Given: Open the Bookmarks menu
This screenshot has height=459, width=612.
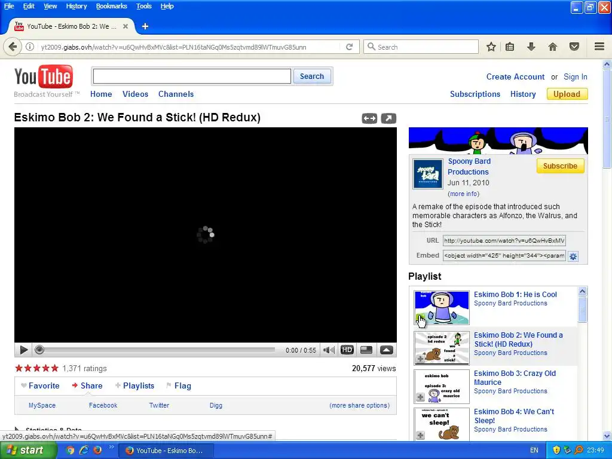Looking at the screenshot, I should tap(111, 6).
